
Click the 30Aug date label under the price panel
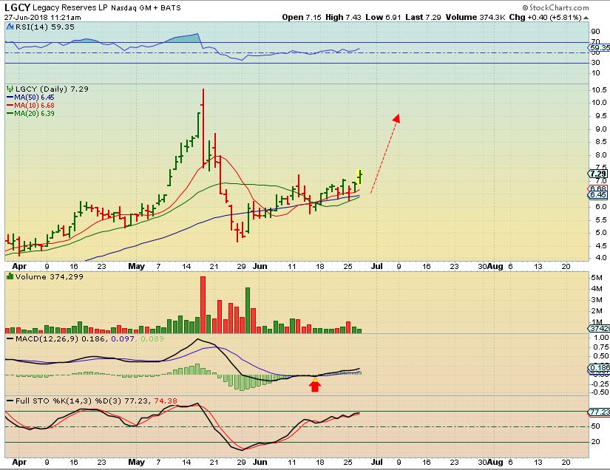click(x=490, y=267)
